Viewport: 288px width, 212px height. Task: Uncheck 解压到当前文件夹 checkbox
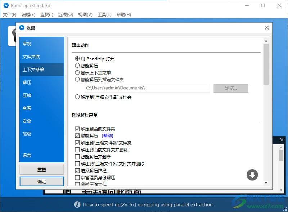tap(77, 129)
